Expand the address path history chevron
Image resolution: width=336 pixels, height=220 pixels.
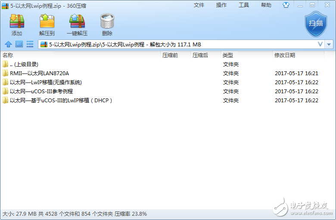[x=320, y=44]
